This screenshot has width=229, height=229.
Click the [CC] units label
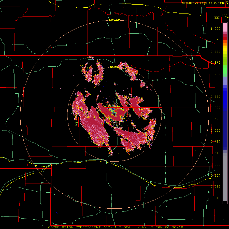pyautogui.click(x=217, y=18)
